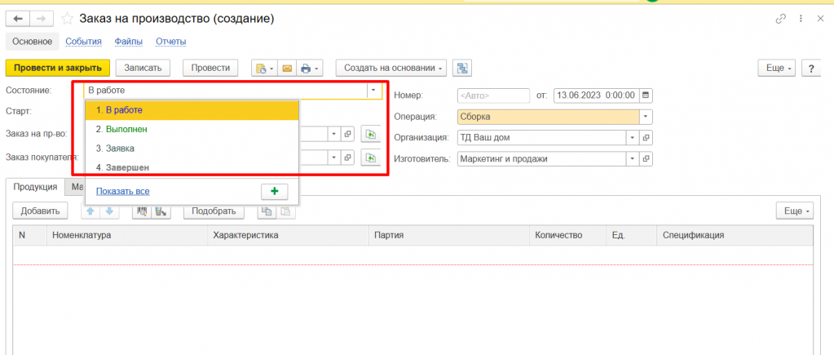Click the Провести и закрыть button

(57, 68)
